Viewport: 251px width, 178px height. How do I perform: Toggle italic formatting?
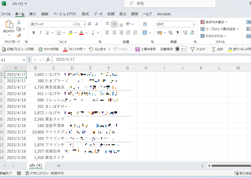click(x=40, y=33)
